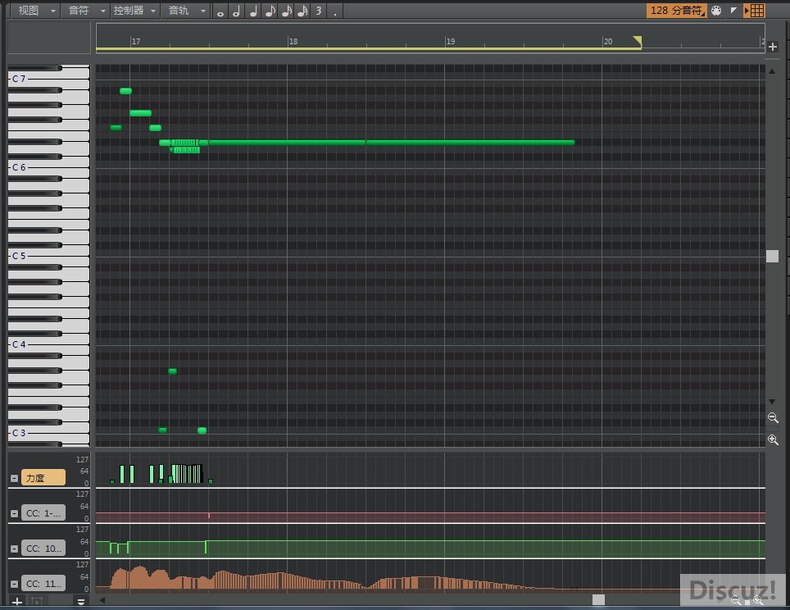Expand the dropdown arrow next to 音符
790x610 pixels.
(102, 11)
